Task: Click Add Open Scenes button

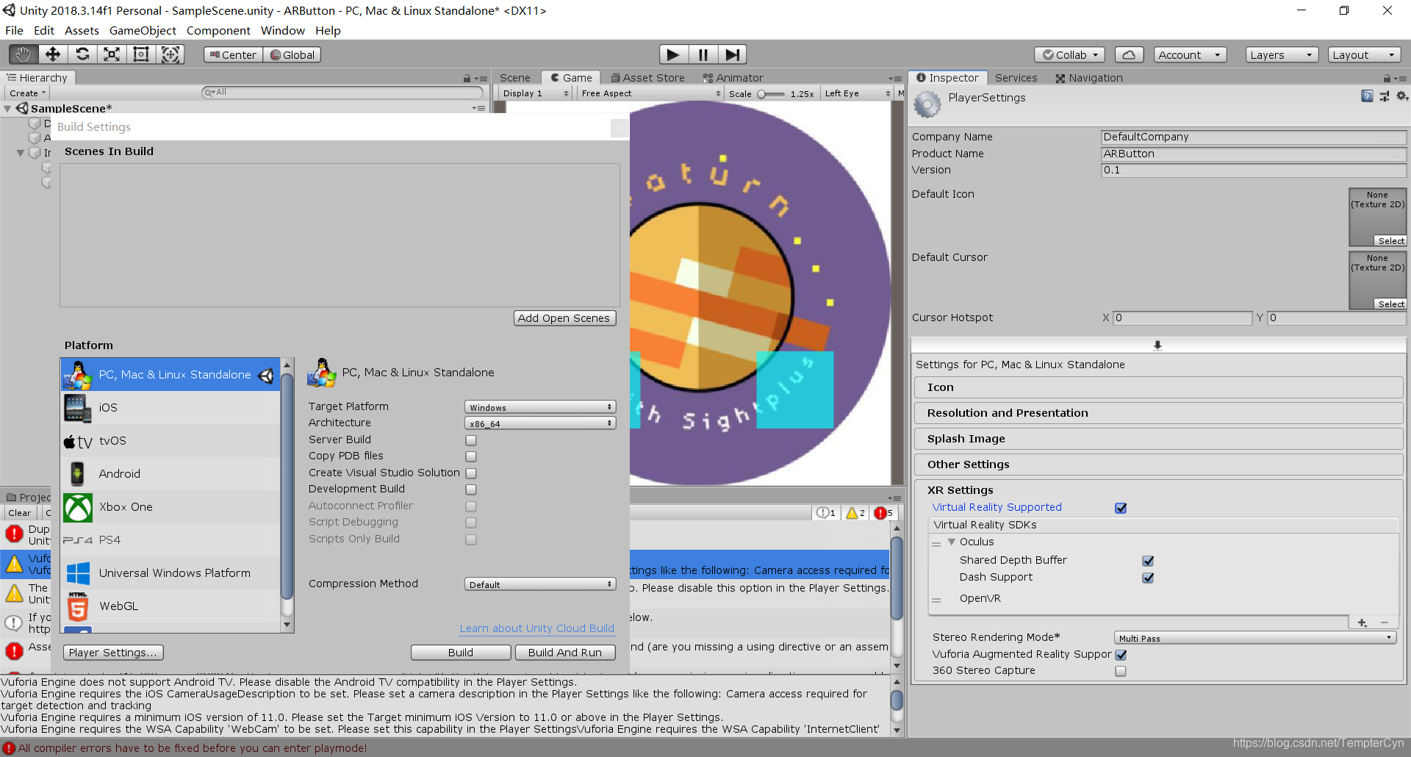Action: click(x=564, y=318)
